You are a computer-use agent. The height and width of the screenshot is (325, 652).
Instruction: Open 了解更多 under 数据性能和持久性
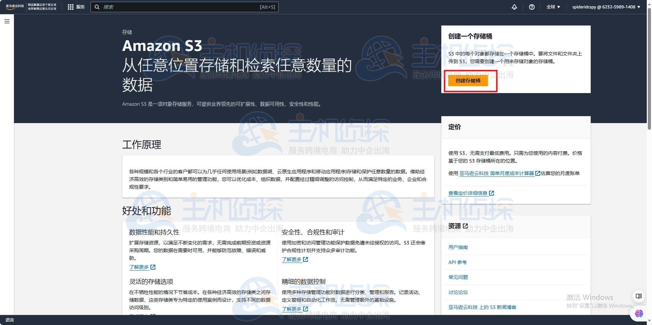(139, 267)
